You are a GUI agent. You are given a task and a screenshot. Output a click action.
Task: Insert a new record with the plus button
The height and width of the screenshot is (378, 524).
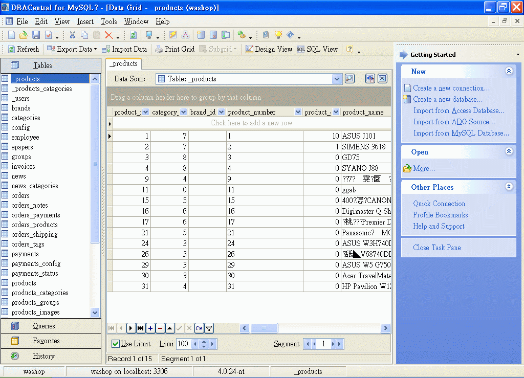pyautogui.click(x=150, y=328)
